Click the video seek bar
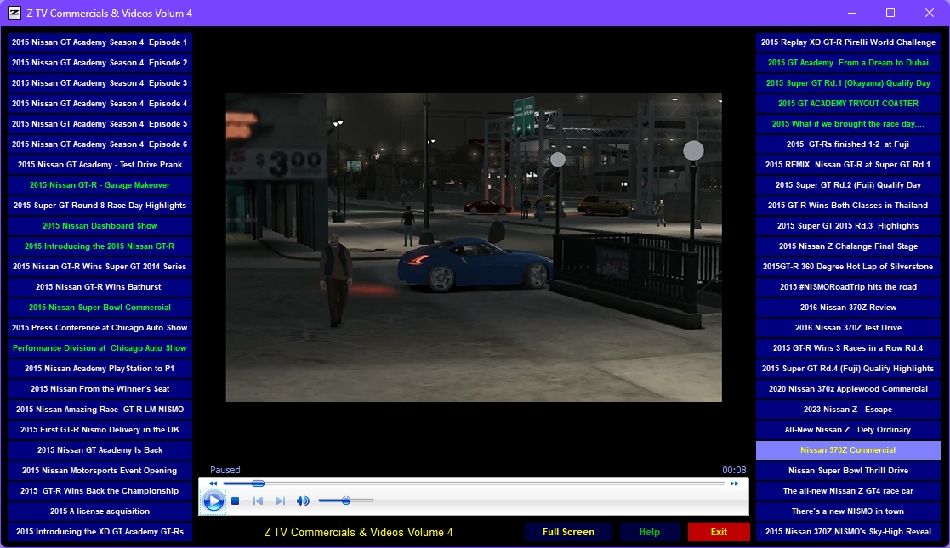950x548 pixels. tap(474, 483)
